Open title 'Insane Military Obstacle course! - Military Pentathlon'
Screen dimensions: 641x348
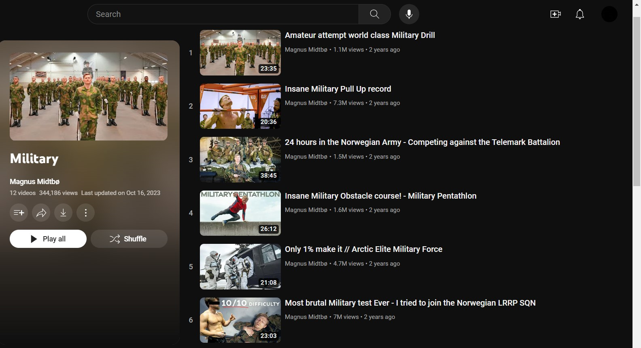[x=381, y=196]
